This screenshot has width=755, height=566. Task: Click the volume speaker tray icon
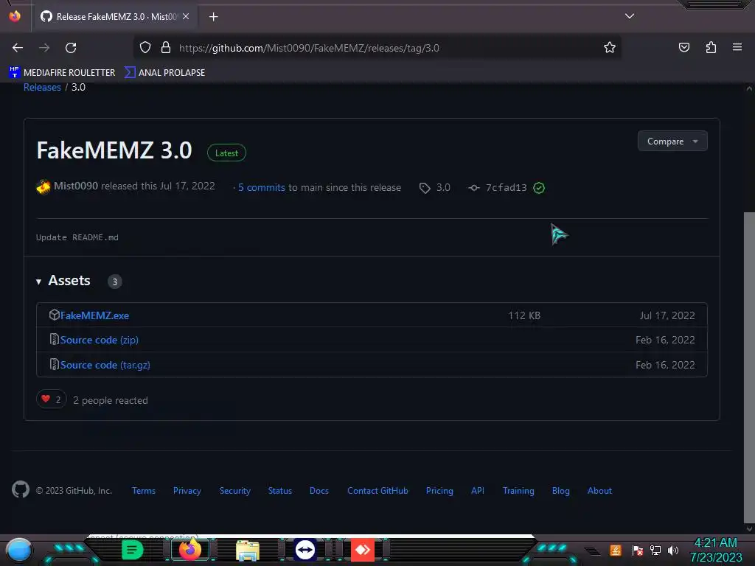[x=673, y=550]
